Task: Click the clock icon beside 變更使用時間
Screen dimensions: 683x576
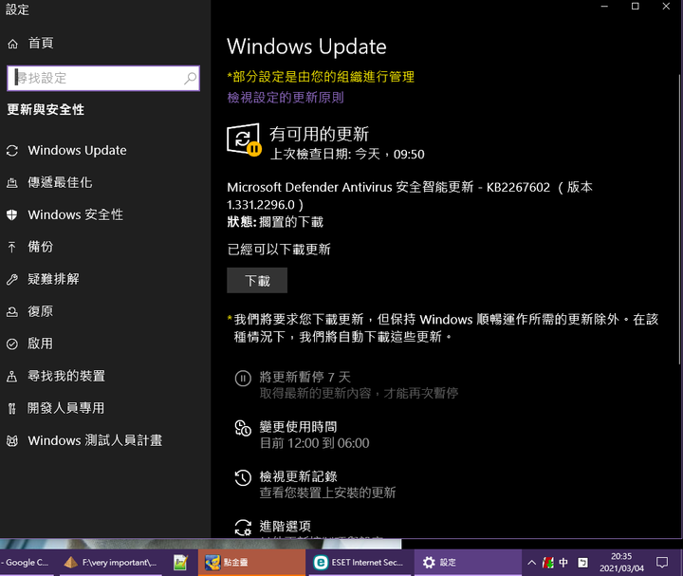Action: pyautogui.click(x=243, y=428)
